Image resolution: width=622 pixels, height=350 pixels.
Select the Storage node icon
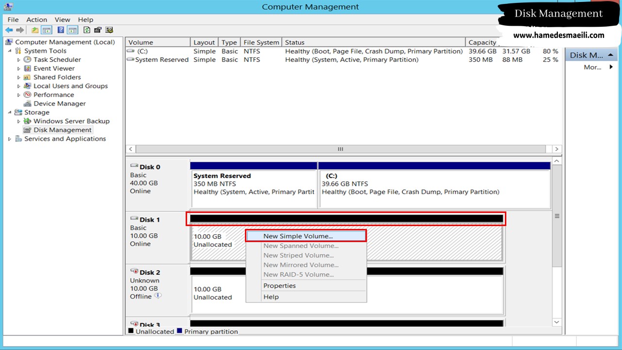click(x=18, y=112)
